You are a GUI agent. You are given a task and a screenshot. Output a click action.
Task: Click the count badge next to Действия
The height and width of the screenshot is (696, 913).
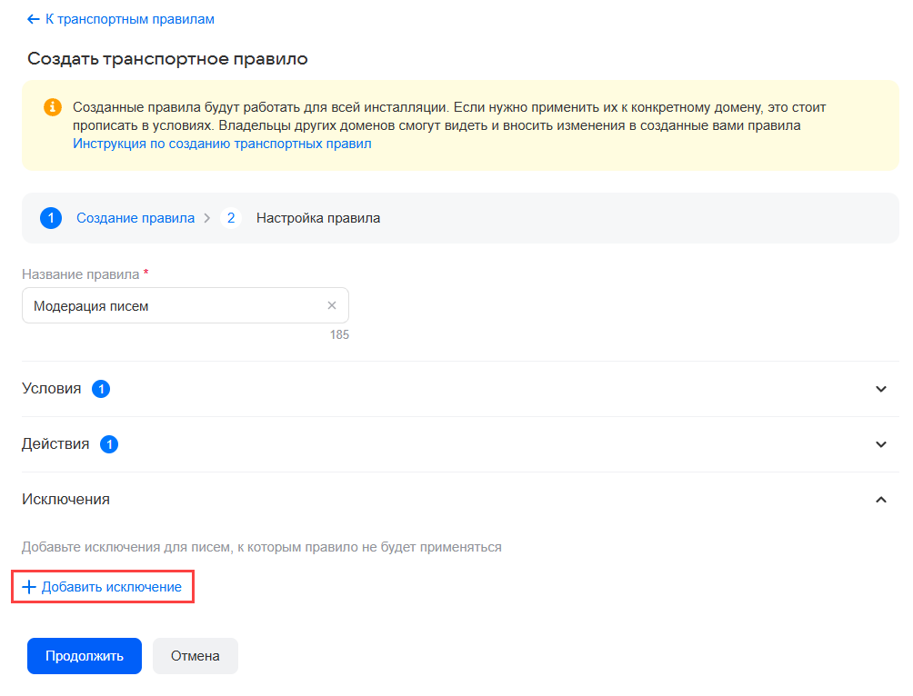pyautogui.click(x=109, y=444)
